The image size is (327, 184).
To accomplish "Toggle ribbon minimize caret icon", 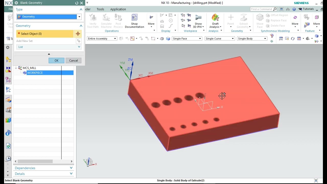I will click(288, 9).
